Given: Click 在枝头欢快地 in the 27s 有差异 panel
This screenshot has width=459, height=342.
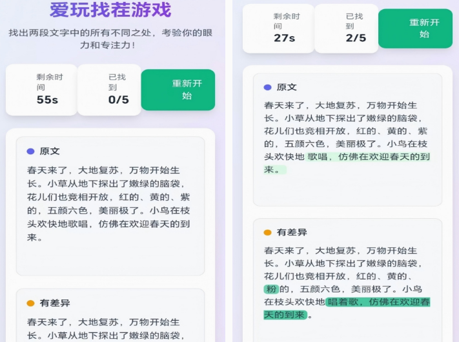Looking at the screenshot, I should pos(294,301).
